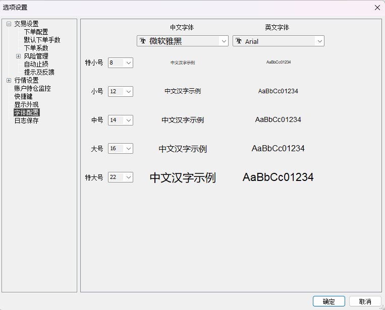Click the 中号 中文汉字示例 sample
The width and height of the screenshot is (385, 310).
click(183, 120)
